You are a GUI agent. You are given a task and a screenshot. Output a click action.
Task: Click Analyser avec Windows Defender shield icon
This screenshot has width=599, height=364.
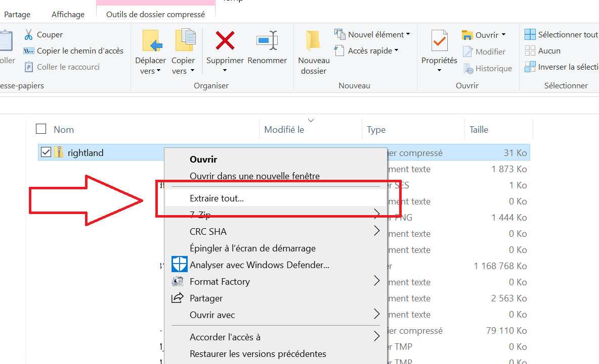tap(179, 265)
